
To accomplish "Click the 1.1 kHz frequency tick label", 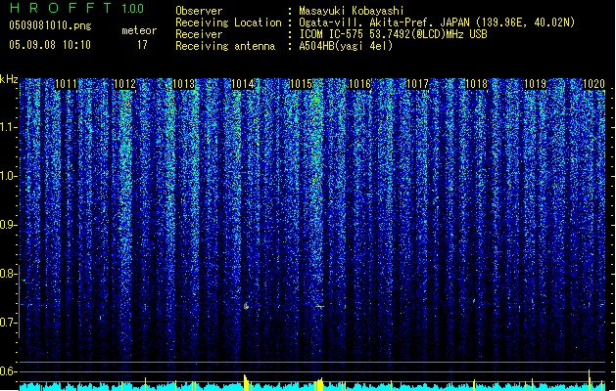I will click(9, 127).
